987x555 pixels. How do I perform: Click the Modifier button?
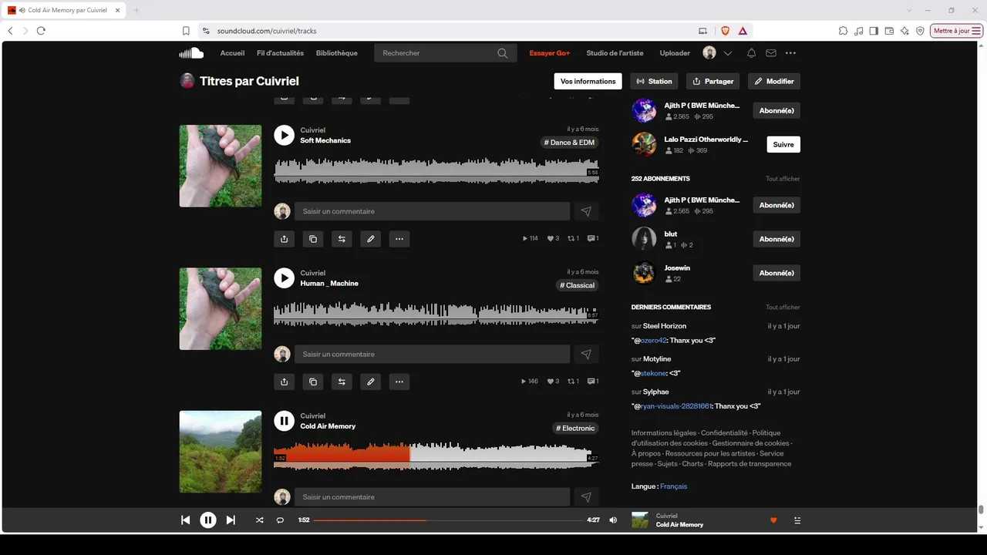774,81
